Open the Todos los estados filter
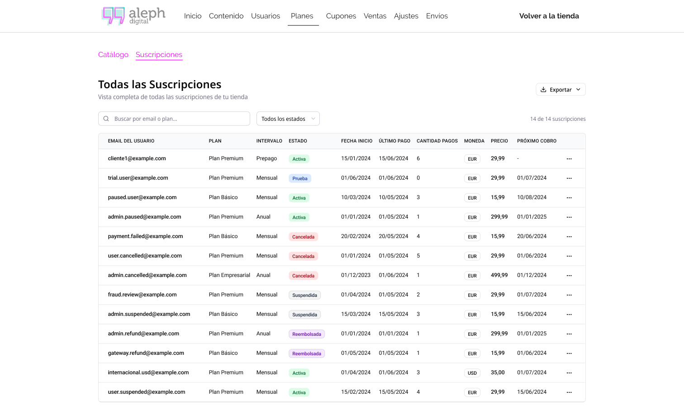The image size is (684, 415). pyautogui.click(x=288, y=119)
